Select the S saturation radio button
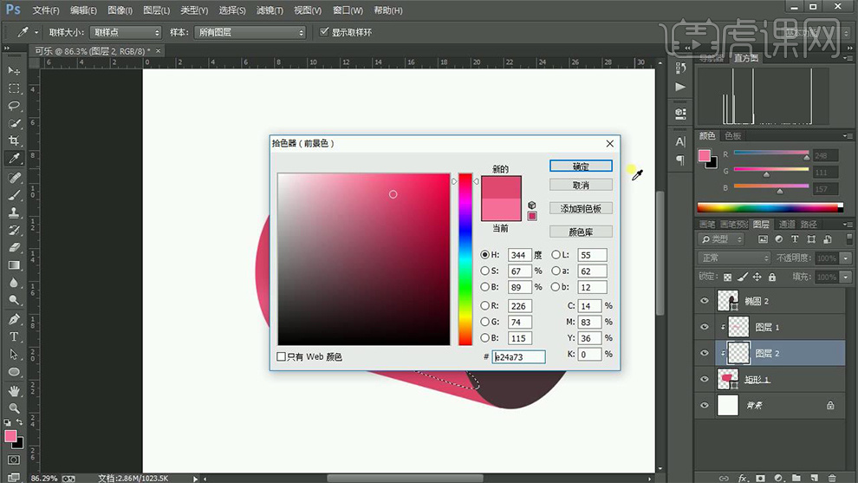The width and height of the screenshot is (858, 483). pos(484,271)
